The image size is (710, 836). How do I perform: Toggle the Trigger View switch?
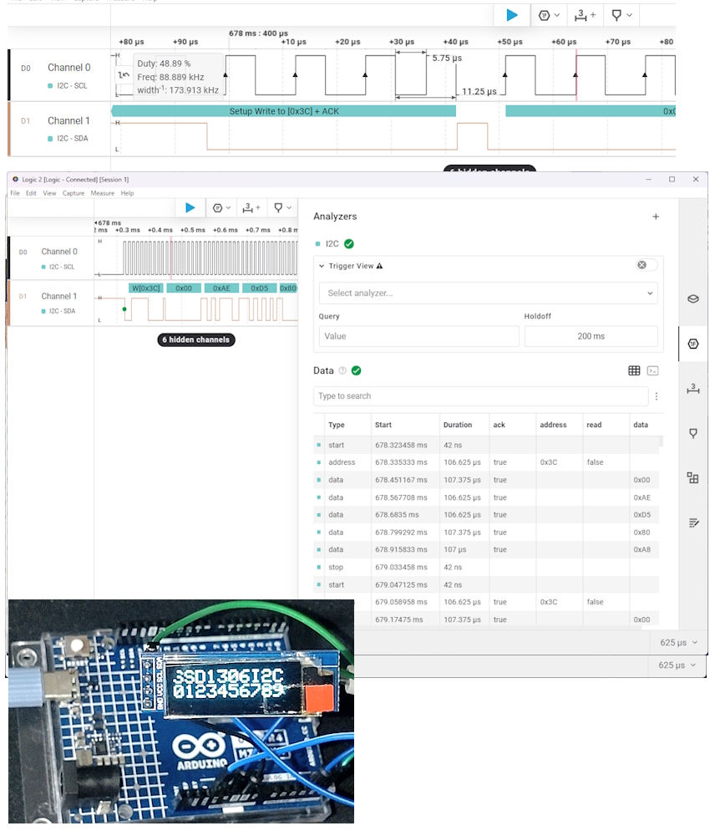[646, 265]
